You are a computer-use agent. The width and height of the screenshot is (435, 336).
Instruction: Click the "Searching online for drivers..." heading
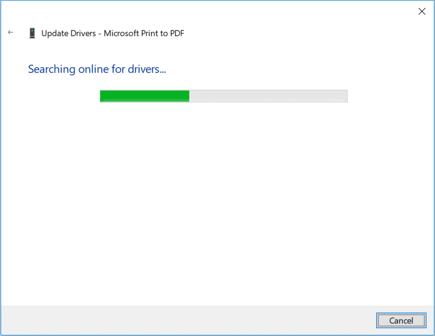point(97,69)
